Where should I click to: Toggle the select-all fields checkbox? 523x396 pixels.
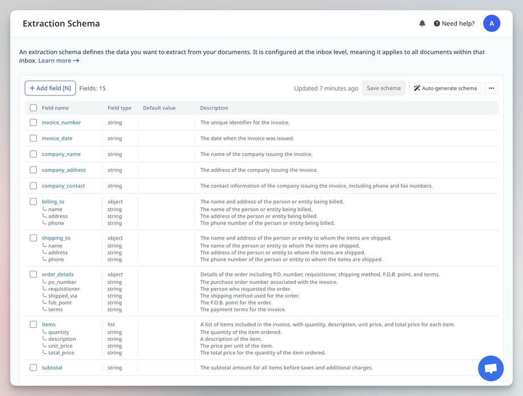[x=34, y=108]
